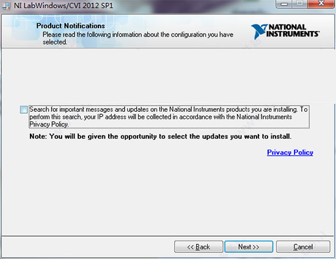
Task: Click the 'Please read the following information' subtitle
Action: click(x=138, y=38)
